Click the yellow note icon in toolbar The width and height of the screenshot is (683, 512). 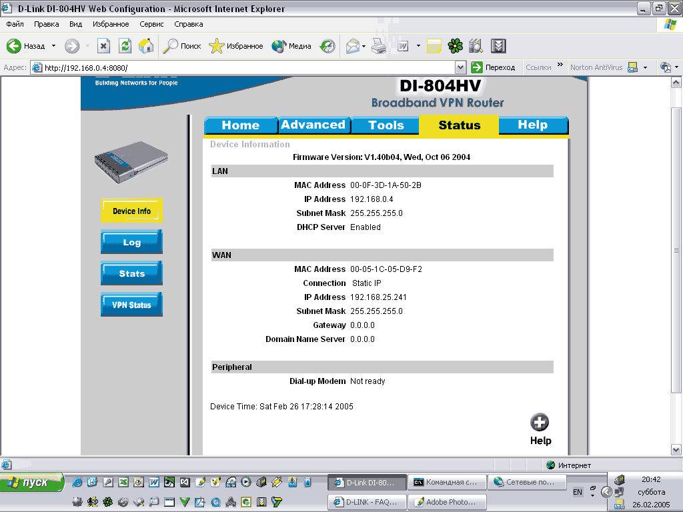[434, 46]
